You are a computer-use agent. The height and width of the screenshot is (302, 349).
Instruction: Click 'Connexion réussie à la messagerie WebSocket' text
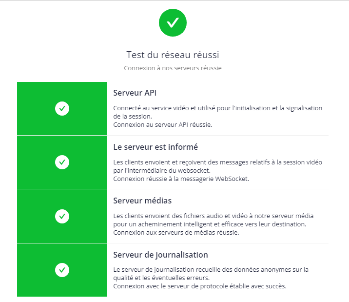(181, 179)
